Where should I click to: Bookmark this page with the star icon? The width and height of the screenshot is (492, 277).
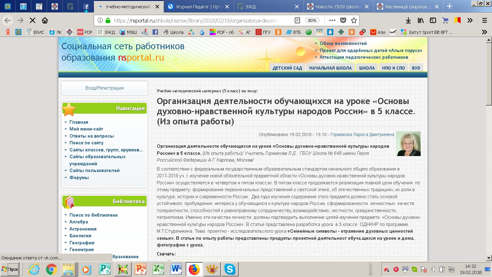coord(354,20)
